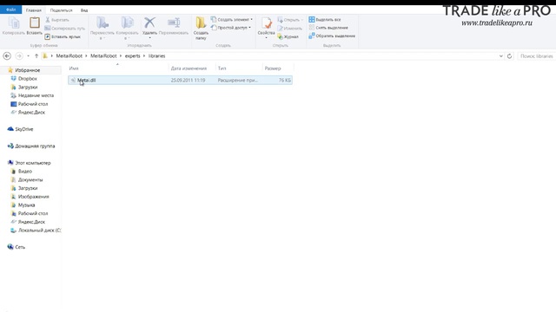Click the Refresh icon by address bar
Viewport: 556px width, 312px height.
[509, 55]
